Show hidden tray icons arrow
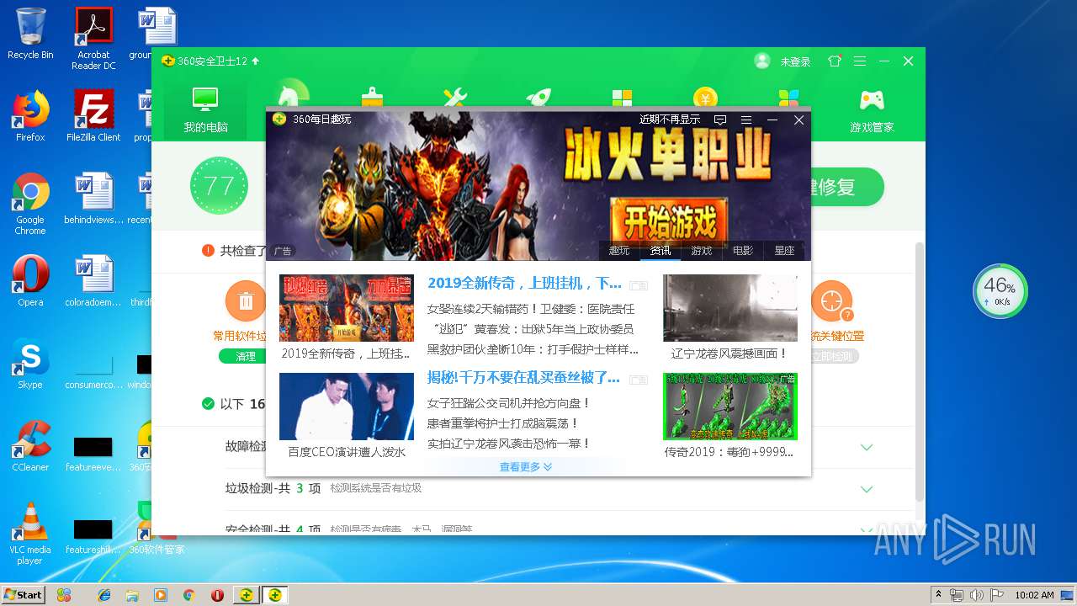The image size is (1077, 606). click(x=938, y=594)
